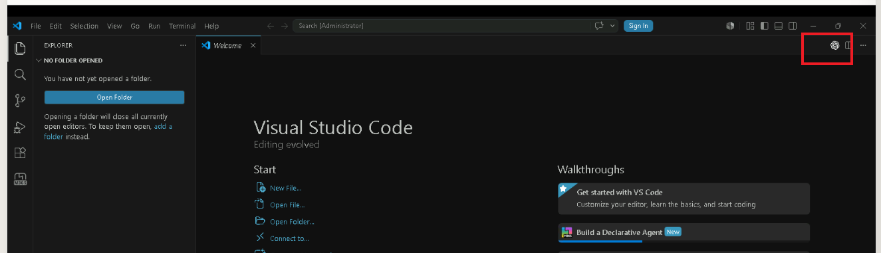Go forward using the right arrow in title bar
This screenshot has width=881, height=253.
click(x=285, y=26)
